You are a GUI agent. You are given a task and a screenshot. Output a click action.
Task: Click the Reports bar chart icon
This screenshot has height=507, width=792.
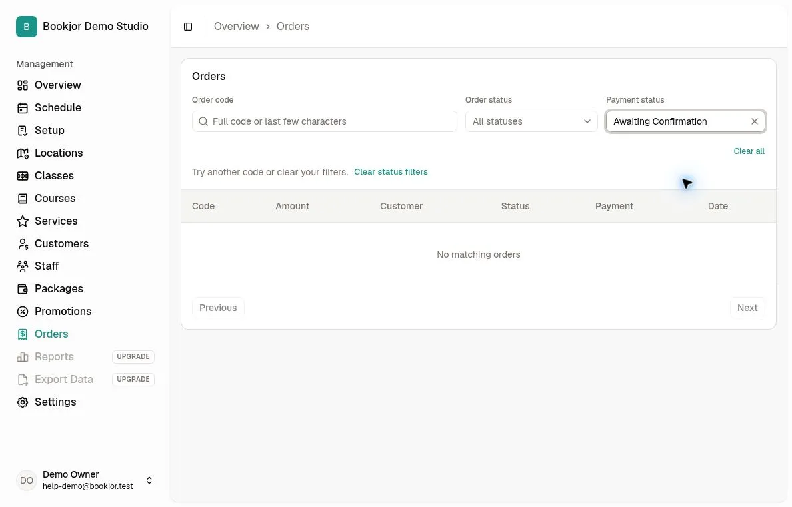[23, 358]
